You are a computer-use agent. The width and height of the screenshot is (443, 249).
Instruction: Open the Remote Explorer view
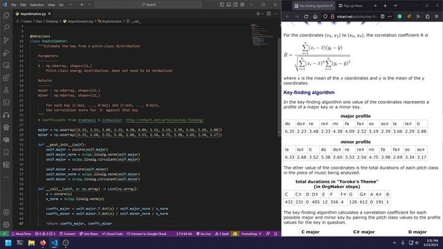point(6,65)
